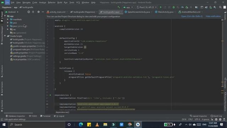Open the Project Structure toolbar icon
This screenshot has height=128, width=227.
[196, 7]
